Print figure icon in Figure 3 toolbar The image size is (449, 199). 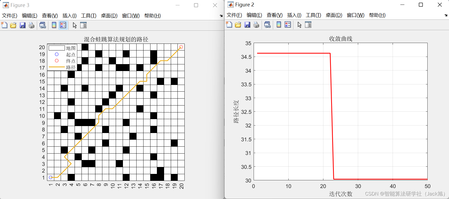click(32, 25)
